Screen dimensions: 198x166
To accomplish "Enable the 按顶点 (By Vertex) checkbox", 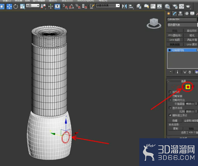I will [x=170, y=92].
